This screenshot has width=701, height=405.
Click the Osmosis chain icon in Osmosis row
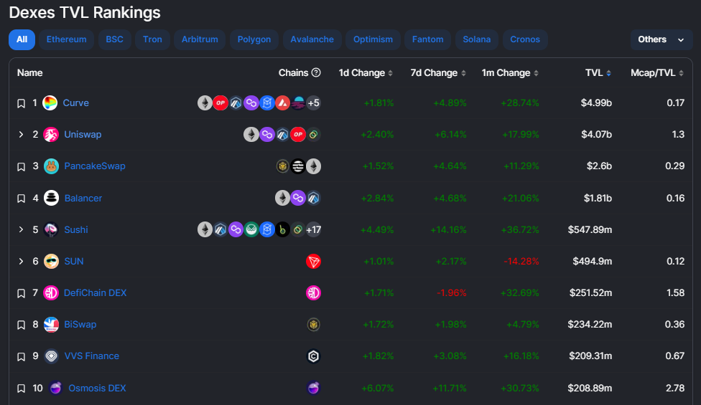[x=313, y=388]
